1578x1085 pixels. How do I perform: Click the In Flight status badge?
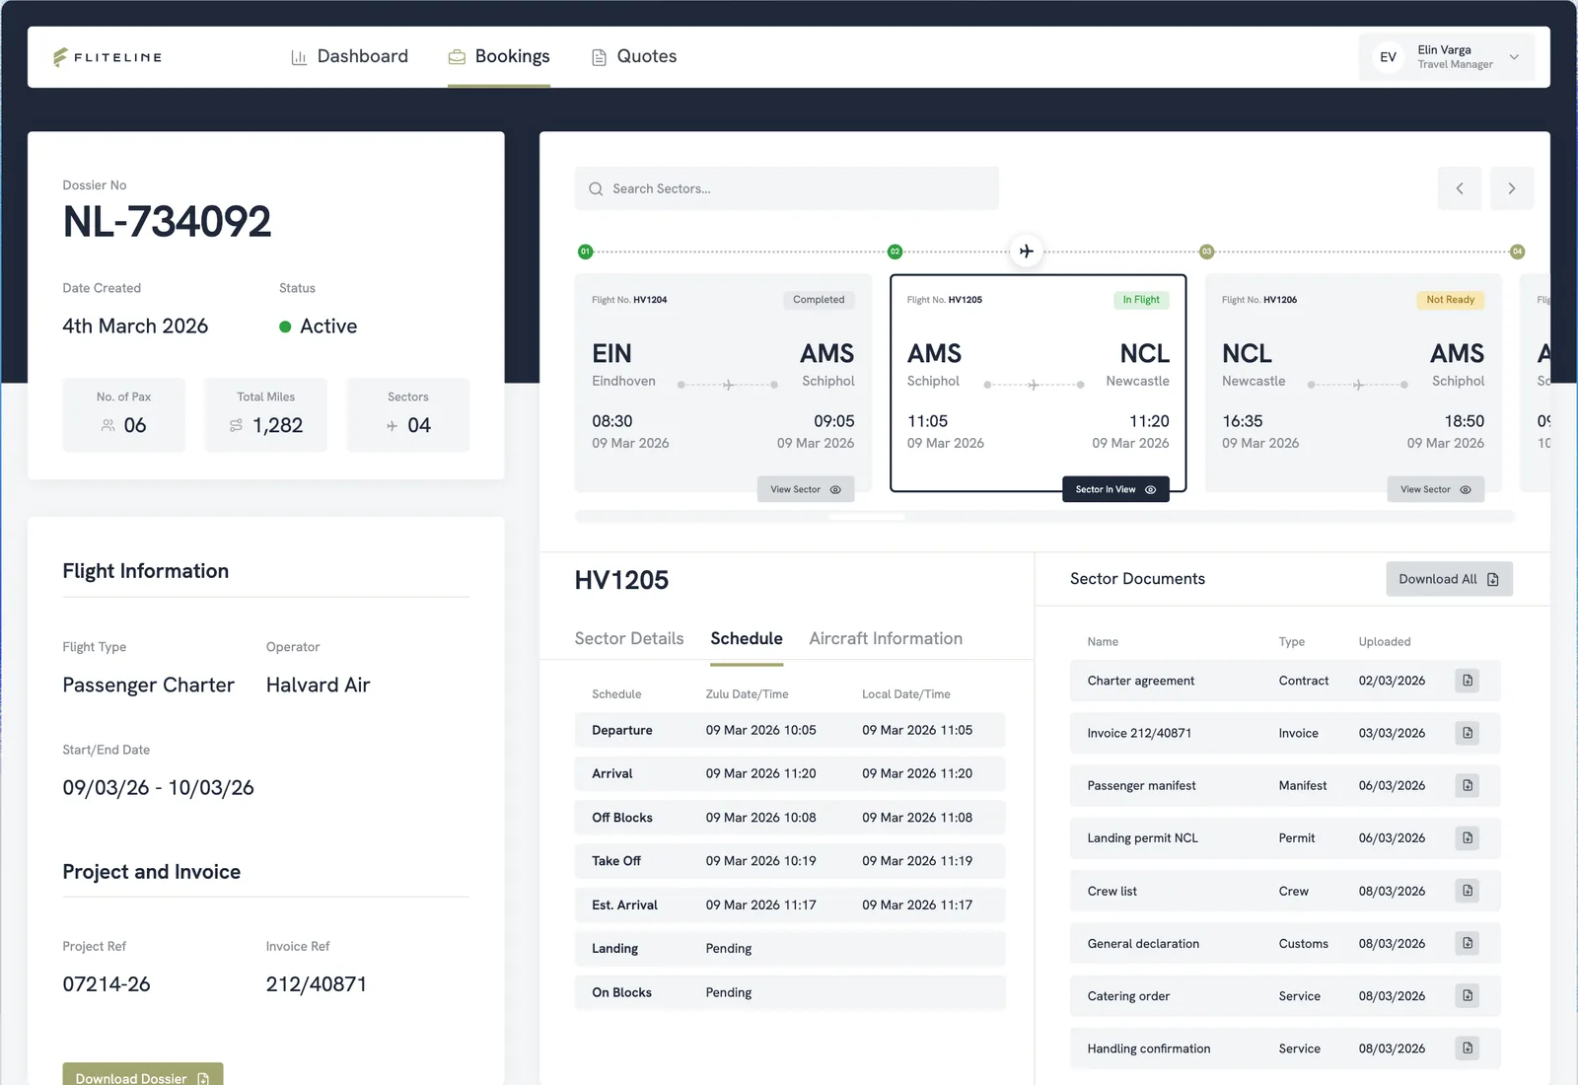tap(1141, 300)
